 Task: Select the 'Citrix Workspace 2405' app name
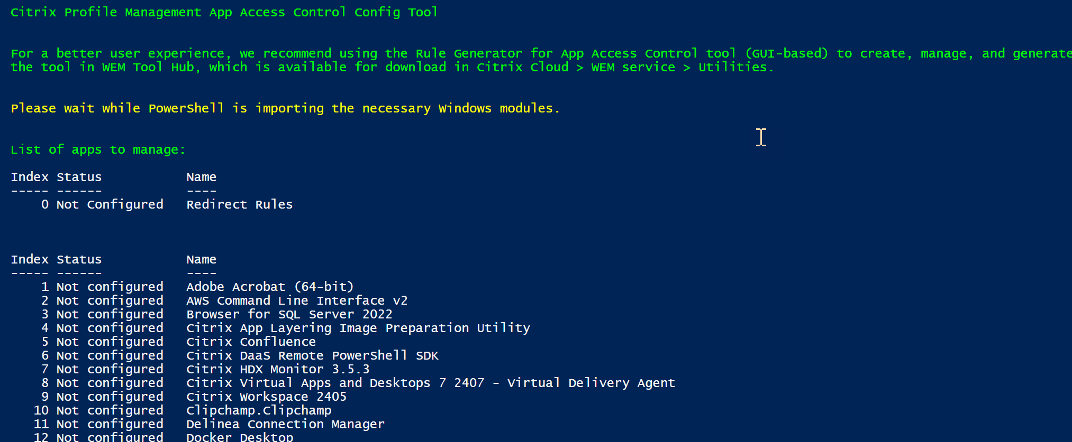266,397
